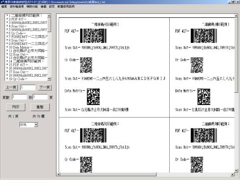Select list row 8 Scan Out

click(26, 40)
